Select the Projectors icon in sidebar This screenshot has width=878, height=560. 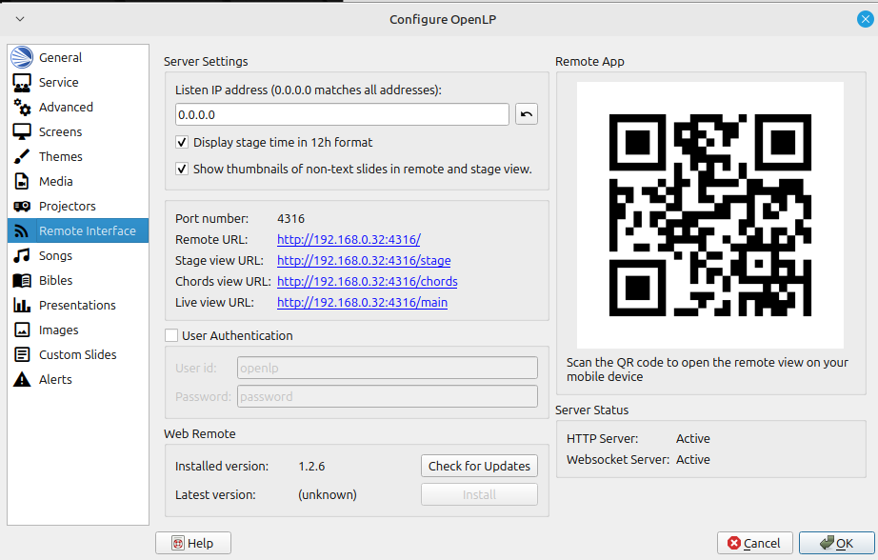click(x=22, y=206)
